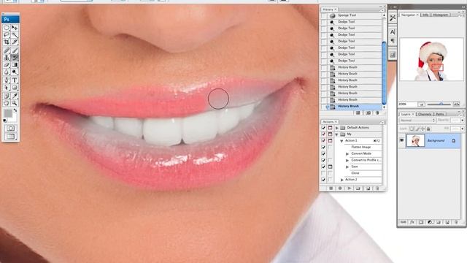Toggle dialog for the Save step
The height and width of the screenshot is (263, 467).
point(330,167)
